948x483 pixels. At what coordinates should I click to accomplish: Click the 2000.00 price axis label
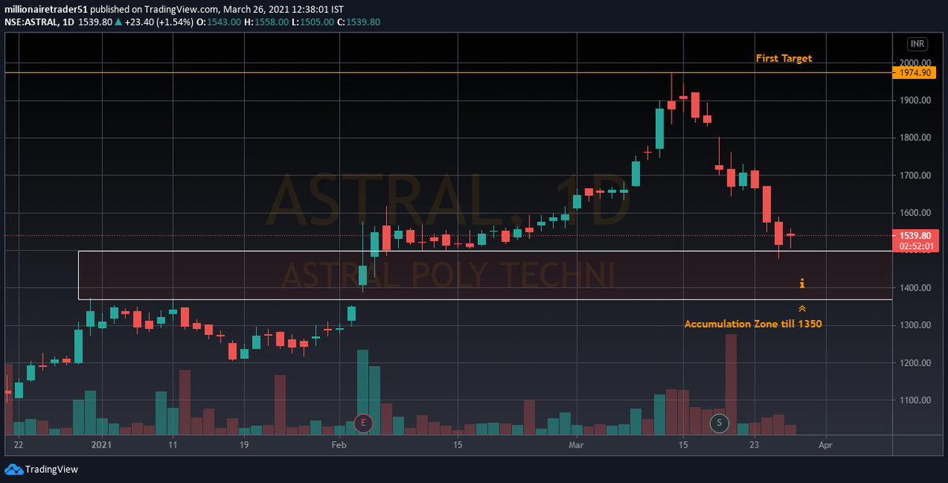point(914,63)
